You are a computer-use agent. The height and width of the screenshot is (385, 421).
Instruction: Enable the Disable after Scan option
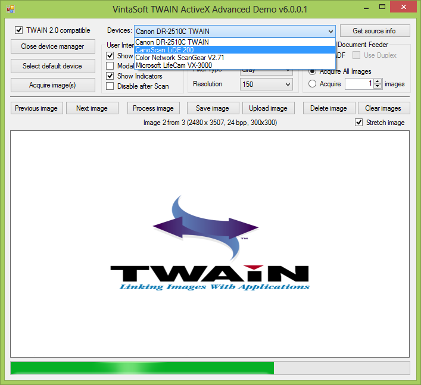click(110, 86)
